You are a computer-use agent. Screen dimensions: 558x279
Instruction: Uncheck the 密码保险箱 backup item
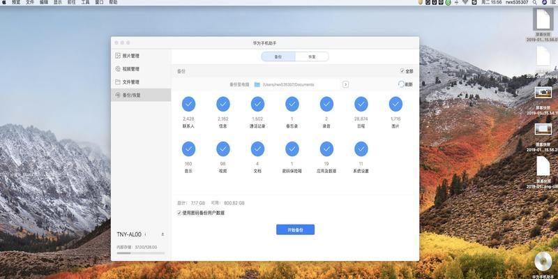[292, 149]
